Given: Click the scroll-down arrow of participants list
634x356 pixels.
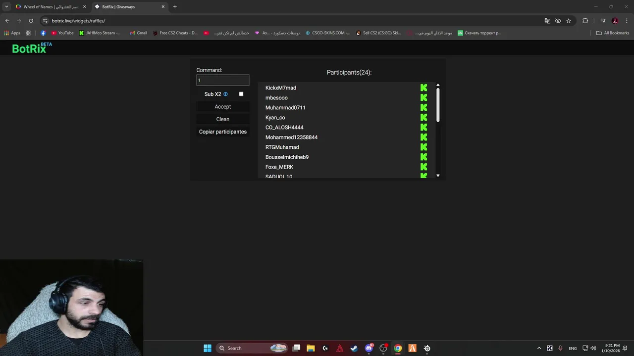Looking at the screenshot, I should click(438, 176).
